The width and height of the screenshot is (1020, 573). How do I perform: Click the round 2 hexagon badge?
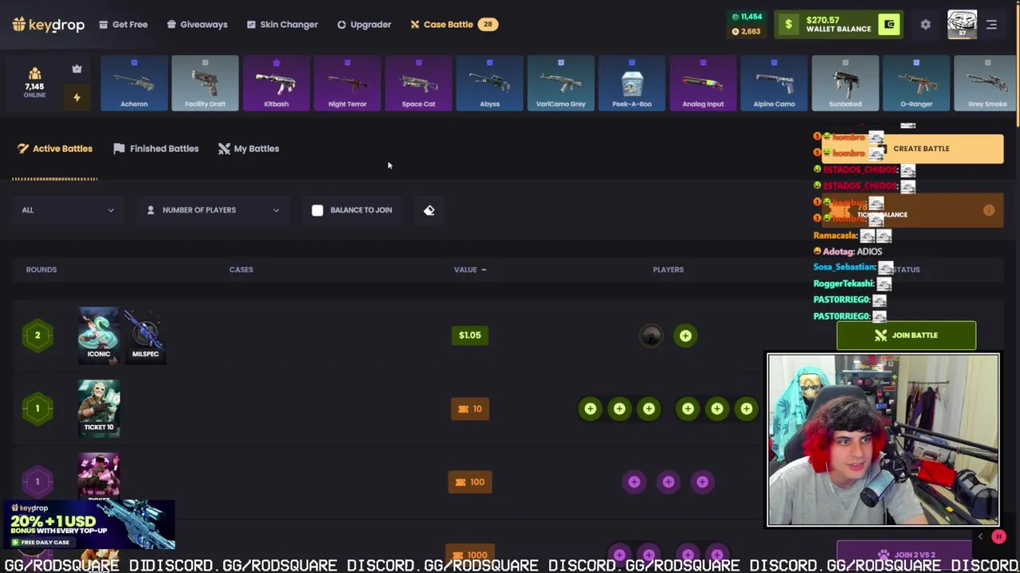click(x=37, y=335)
